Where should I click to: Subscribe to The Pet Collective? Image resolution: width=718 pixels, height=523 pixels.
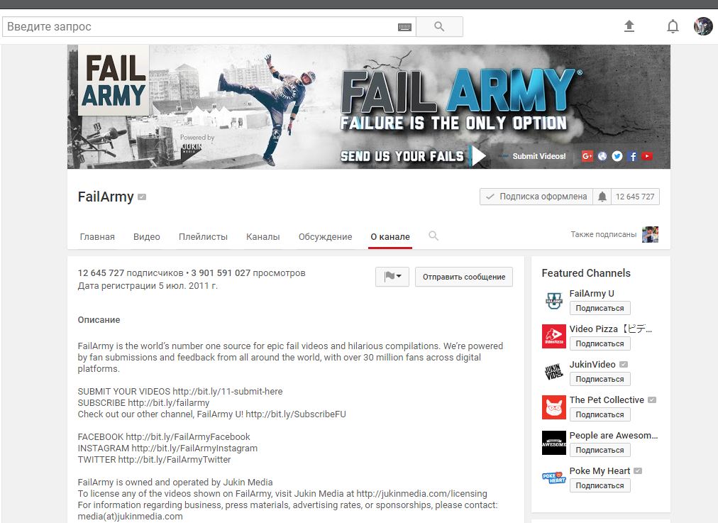[600, 414]
